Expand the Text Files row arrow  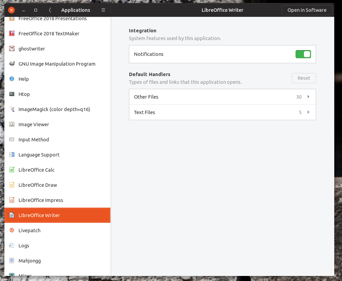pos(308,112)
